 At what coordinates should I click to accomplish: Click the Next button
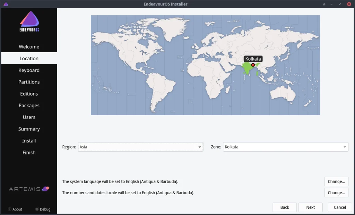pyautogui.click(x=310, y=207)
